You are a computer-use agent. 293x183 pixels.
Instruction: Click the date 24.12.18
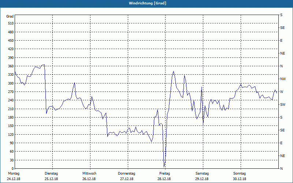coord(14,179)
